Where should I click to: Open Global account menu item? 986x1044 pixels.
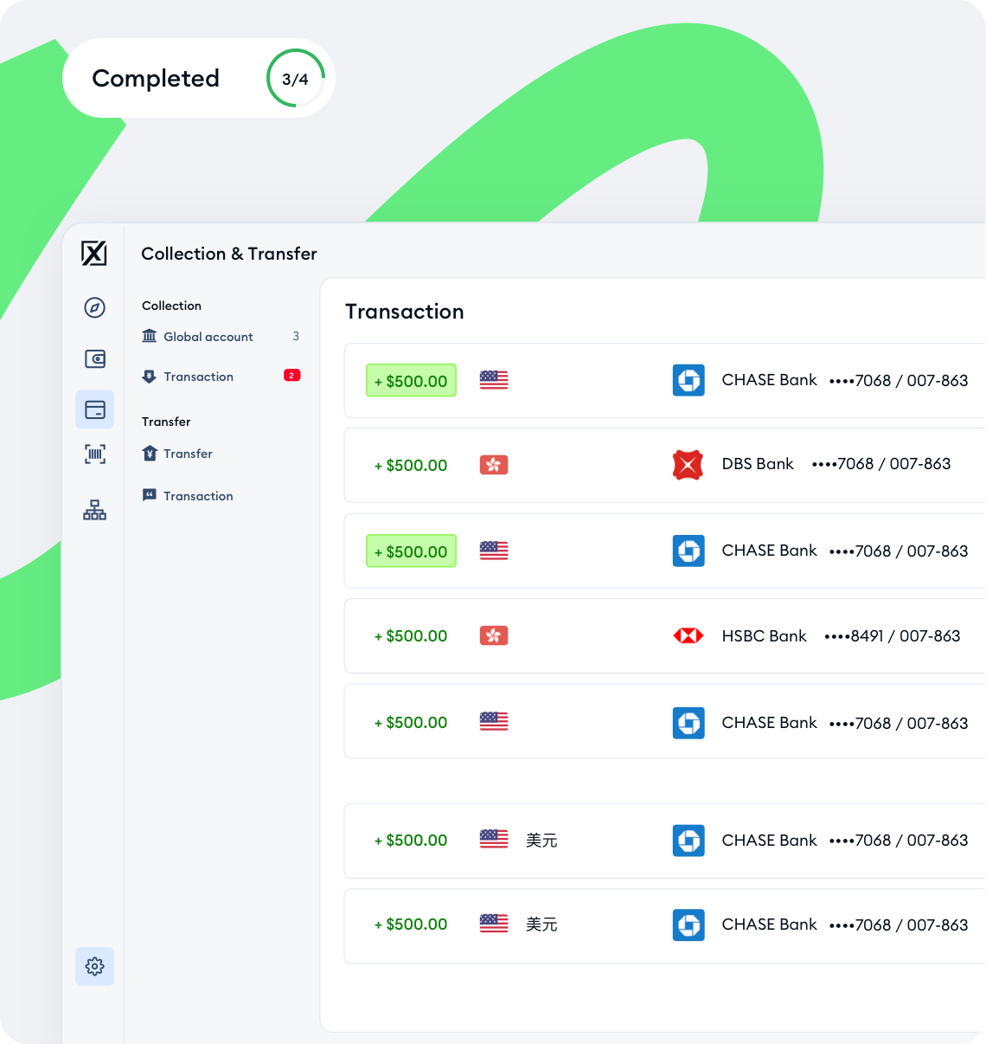click(x=208, y=337)
